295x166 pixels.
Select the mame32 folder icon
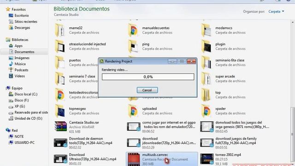pyautogui.click(x=60, y=30)
